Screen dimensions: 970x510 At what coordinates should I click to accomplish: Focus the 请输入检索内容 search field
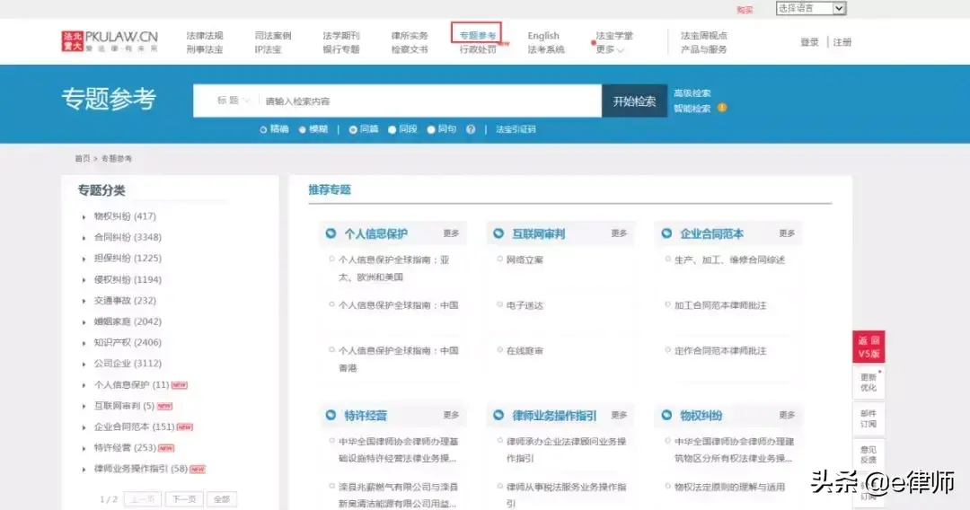(428, 101)
